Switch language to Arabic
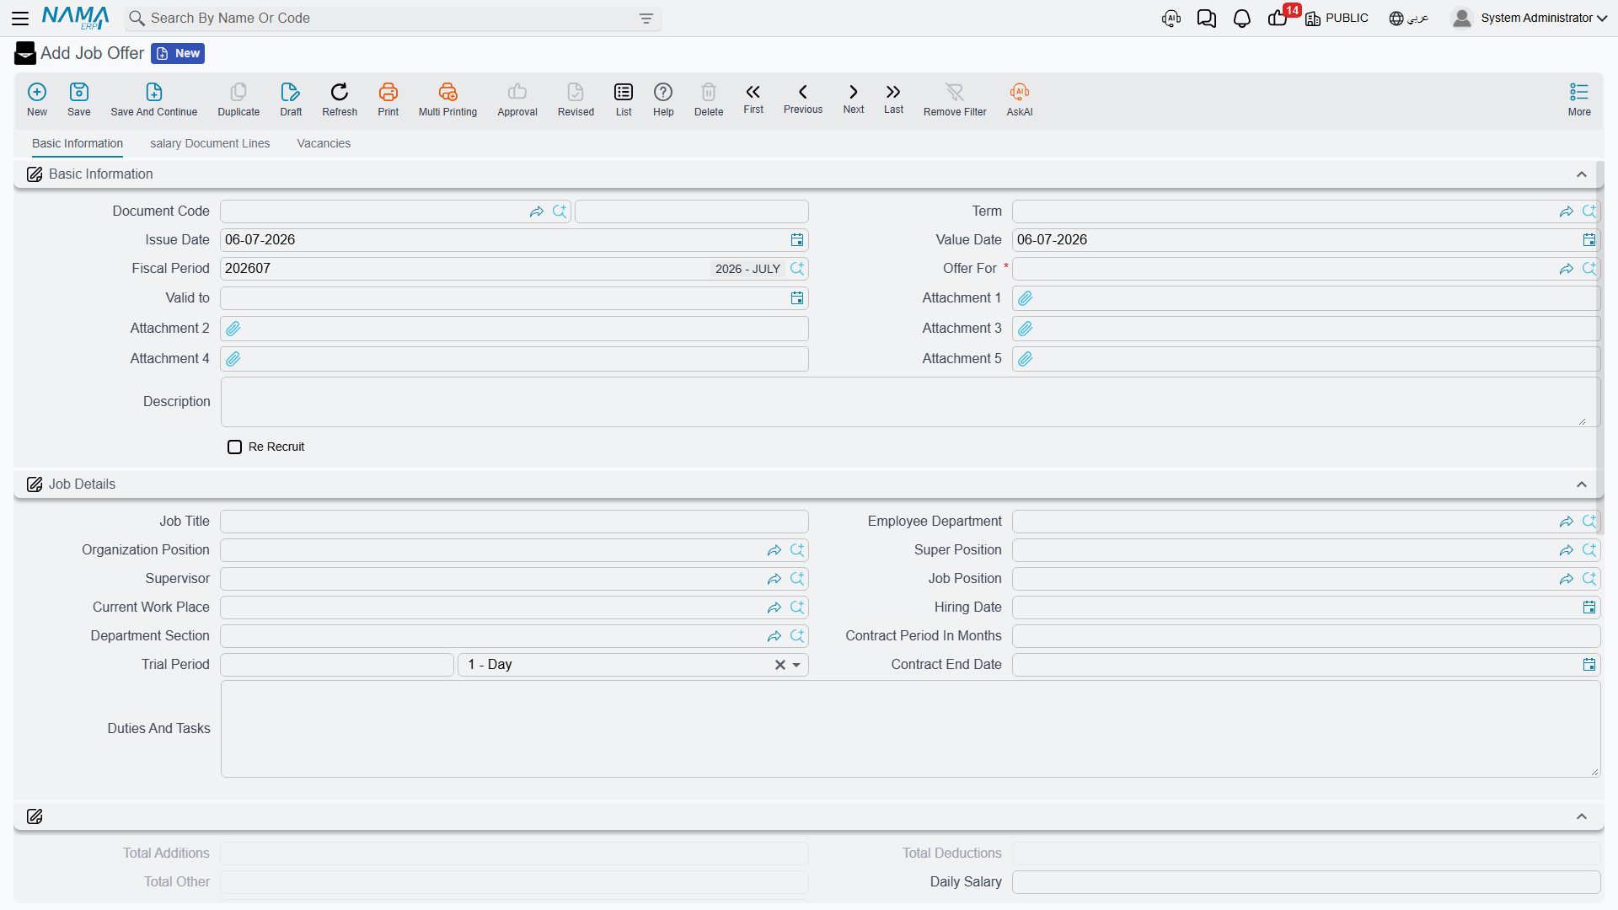This screenshot has width=1618, height=910. pos(1409,18)
